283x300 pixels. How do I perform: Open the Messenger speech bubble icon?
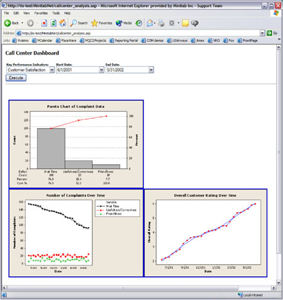coord(195,23)
